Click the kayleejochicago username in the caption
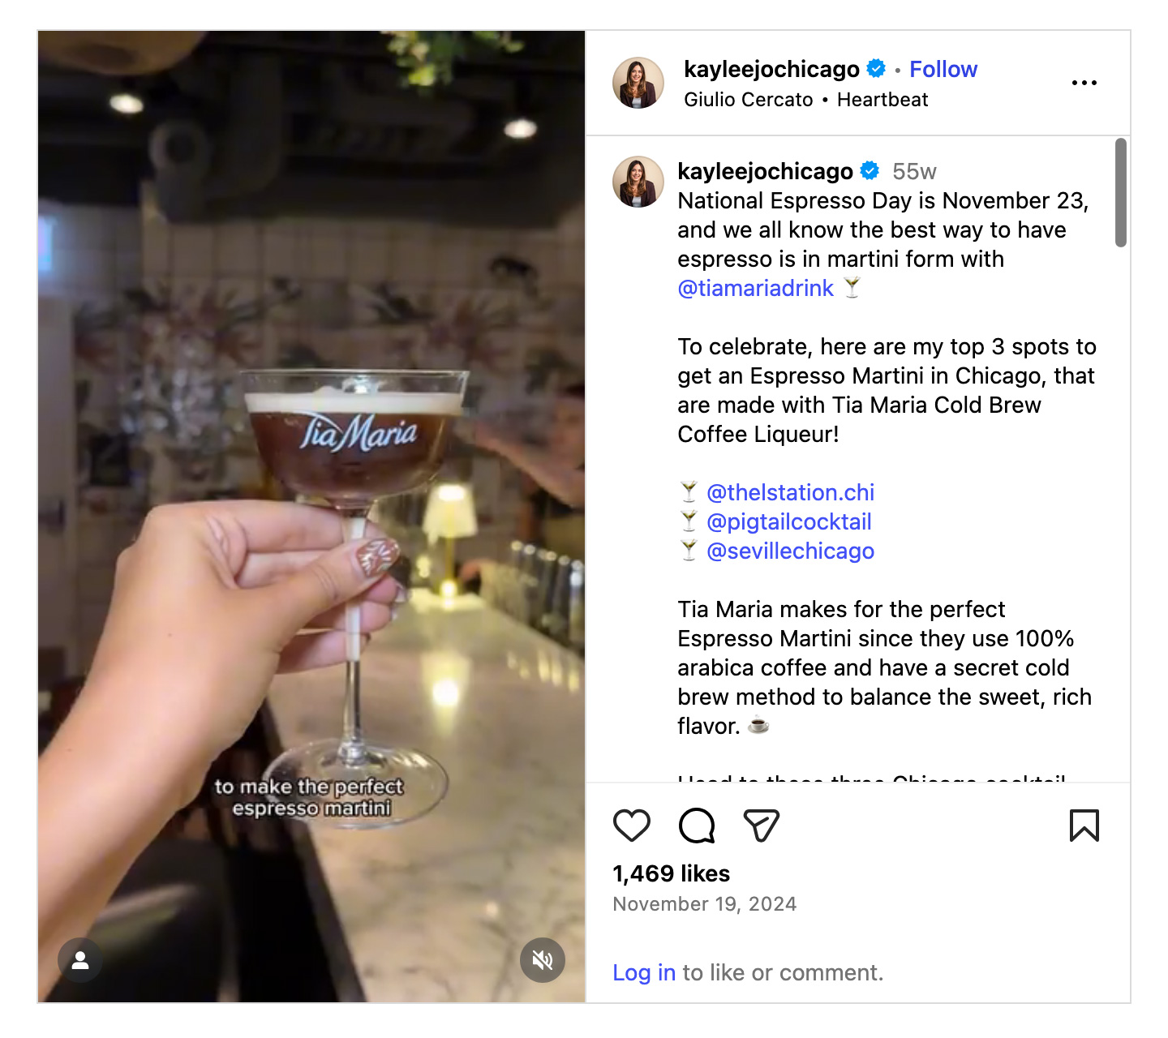The image size is (1168, 1038). coord(765,171)
